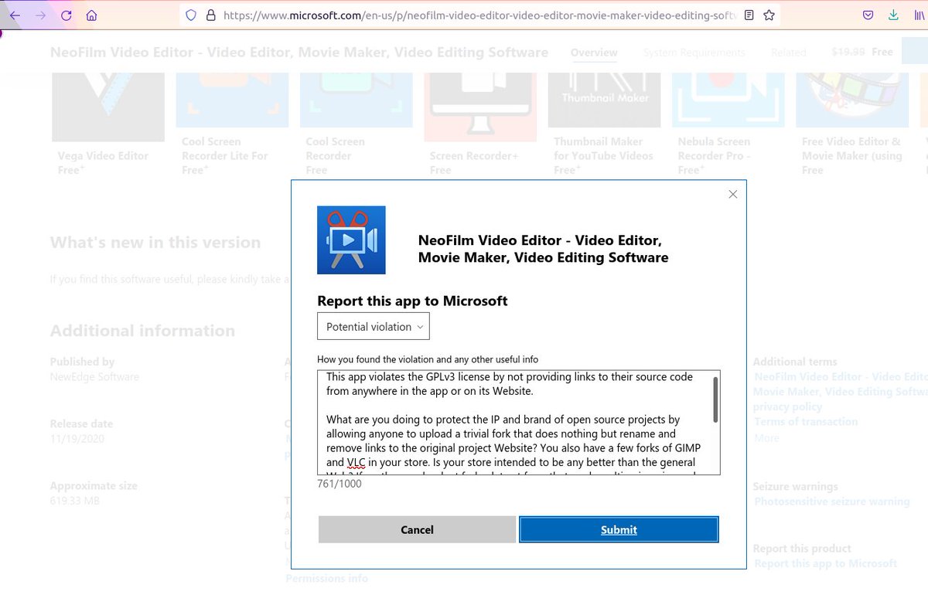This screenshot has height=595, width=928.
Task: Bookmark this page with the star icon
Action: tap(769, 15)
